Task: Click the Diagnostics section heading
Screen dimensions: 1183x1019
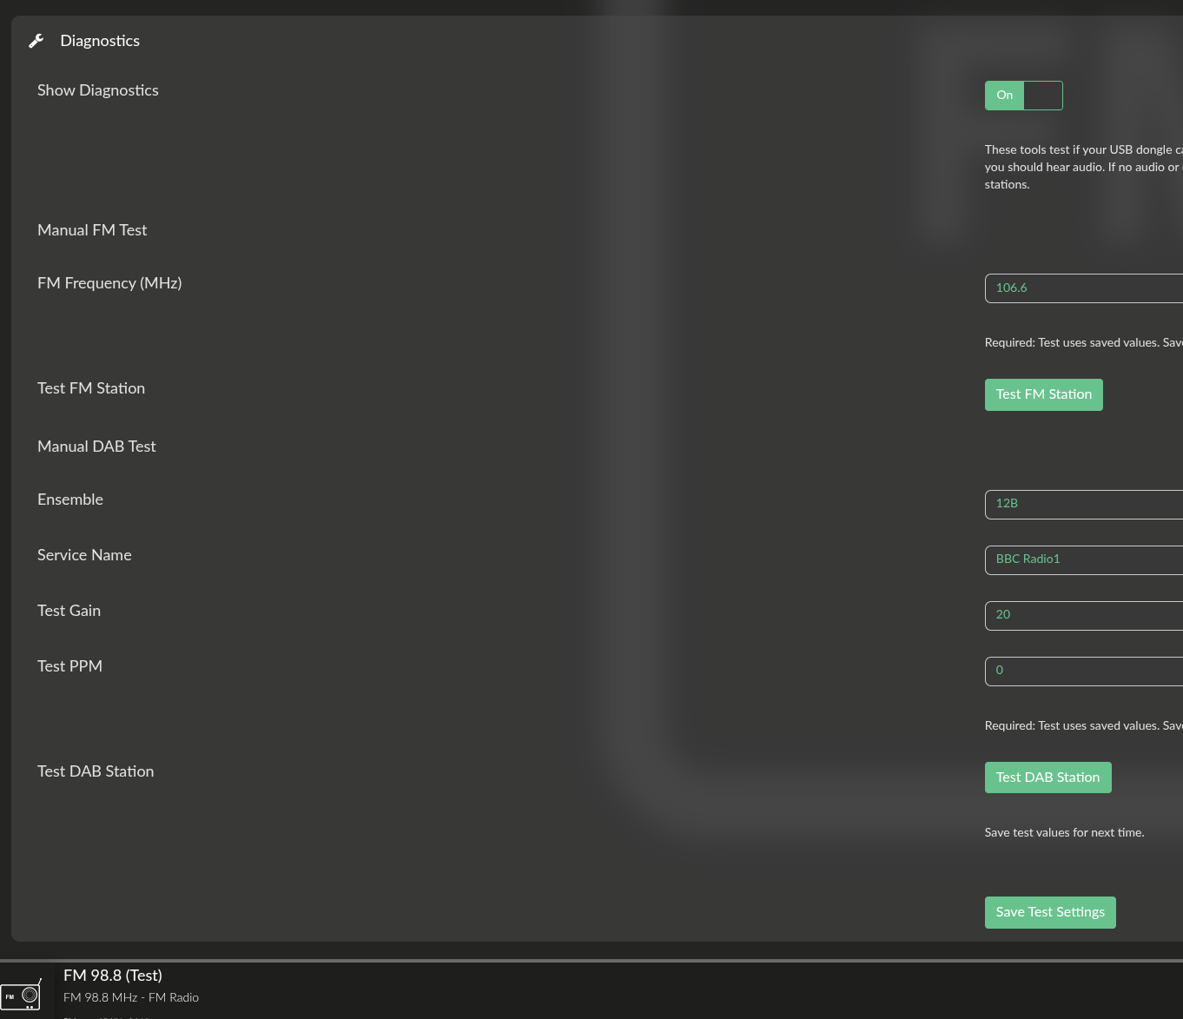Action: [100, 41]
